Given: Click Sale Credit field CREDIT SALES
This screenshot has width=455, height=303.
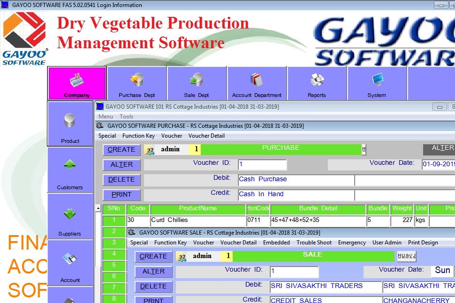Looking at the screenshot, I should pyautogui.click(x=326, y=300).
